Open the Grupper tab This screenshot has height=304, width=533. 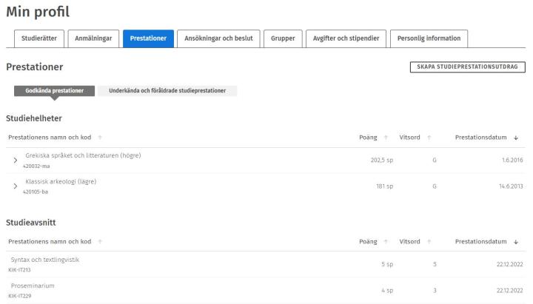[283, 39]
